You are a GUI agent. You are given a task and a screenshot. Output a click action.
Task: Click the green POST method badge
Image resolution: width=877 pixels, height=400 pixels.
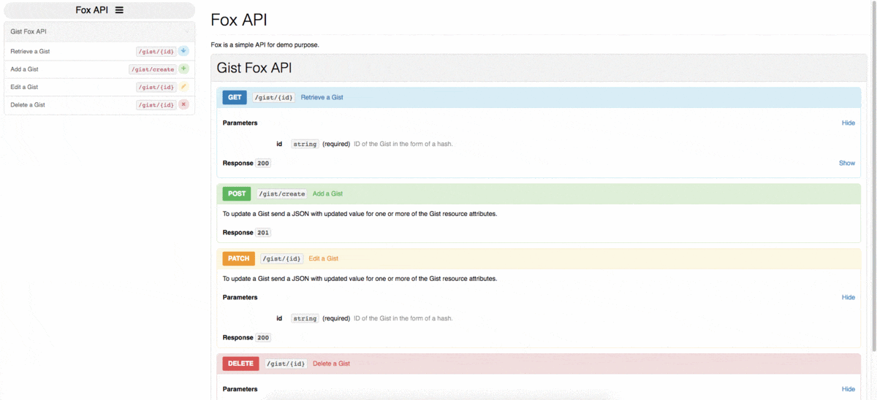(x=237, y=193)
